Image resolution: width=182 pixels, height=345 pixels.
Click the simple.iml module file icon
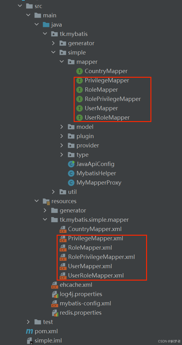click(x=29, y=341)
